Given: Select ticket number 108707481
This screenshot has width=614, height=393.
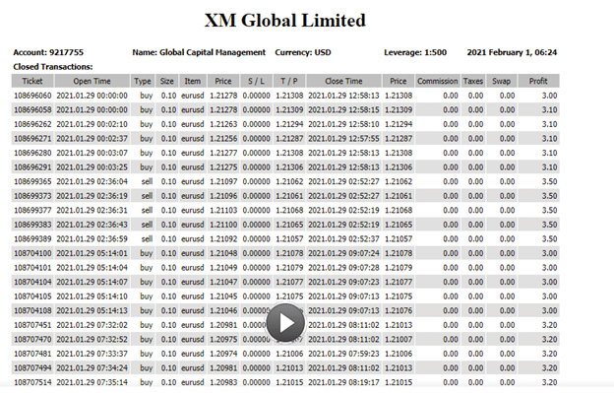Looking at the screenshot, I should coord(32,354).
